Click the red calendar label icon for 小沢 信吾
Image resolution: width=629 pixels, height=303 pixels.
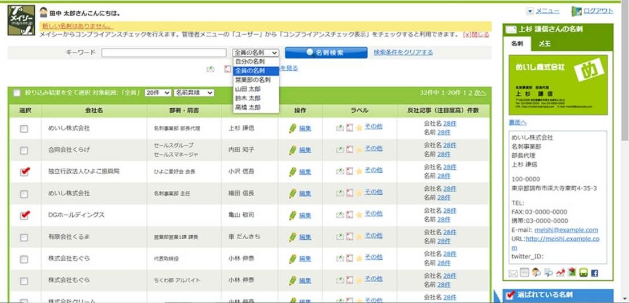click(349, 171)
